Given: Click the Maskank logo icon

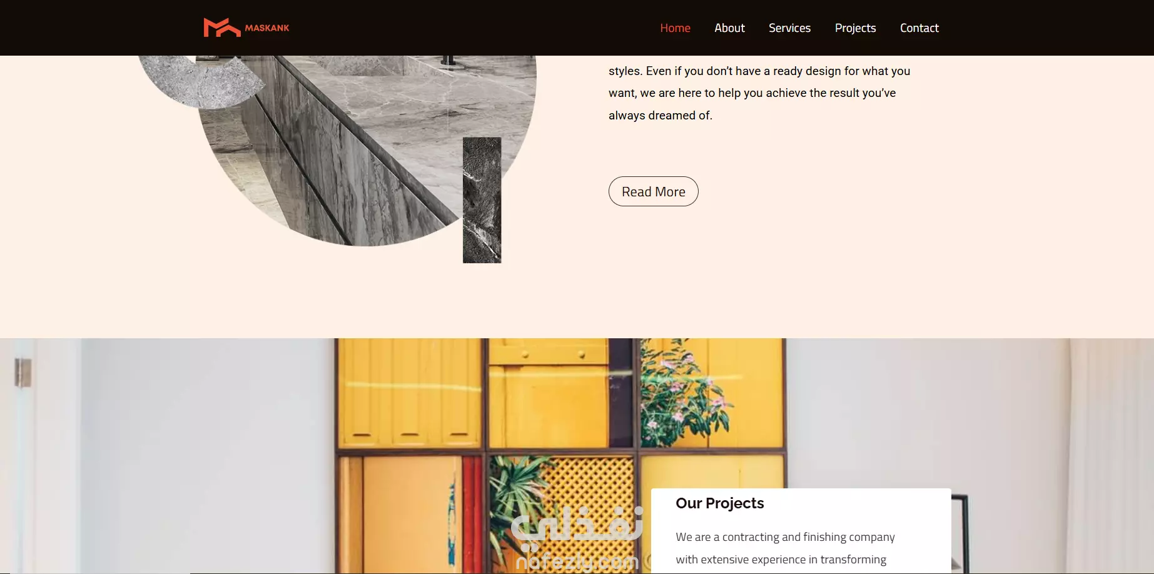Looking at the screenshot, I should 221,28.
